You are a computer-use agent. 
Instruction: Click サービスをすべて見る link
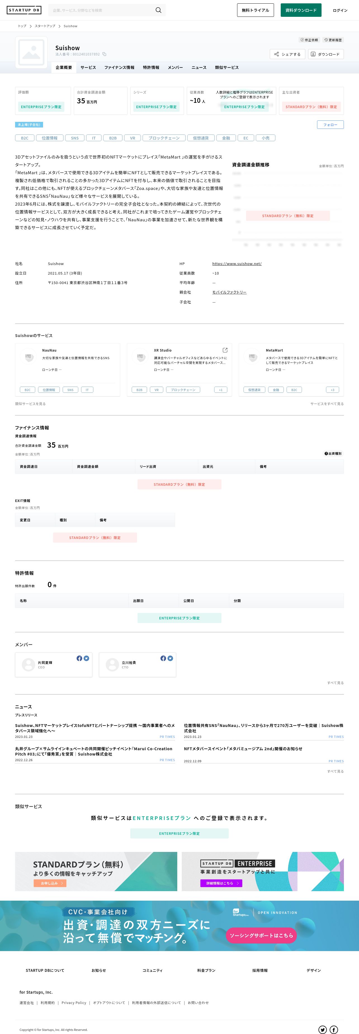click(327, 404)
